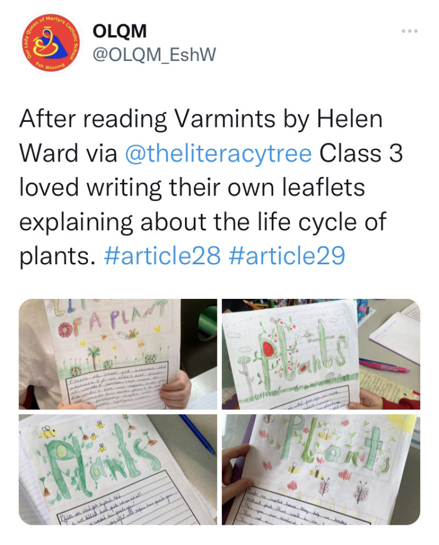Open the OLQM display name profile

click(120, 31)
